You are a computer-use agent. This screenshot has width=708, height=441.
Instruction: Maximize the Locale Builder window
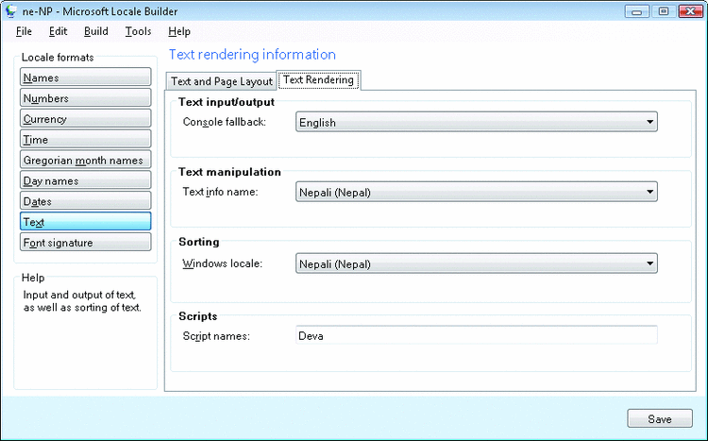click(x=664, y=10)
